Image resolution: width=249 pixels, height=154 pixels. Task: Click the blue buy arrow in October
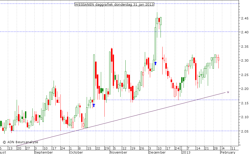click(x=94, y=105)
